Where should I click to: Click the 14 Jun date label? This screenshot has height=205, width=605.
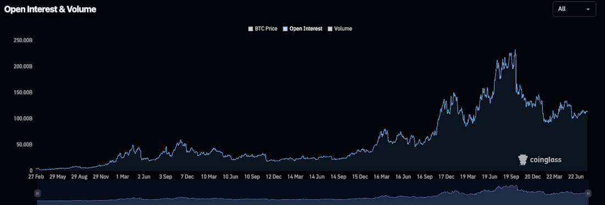click(316, 177)
